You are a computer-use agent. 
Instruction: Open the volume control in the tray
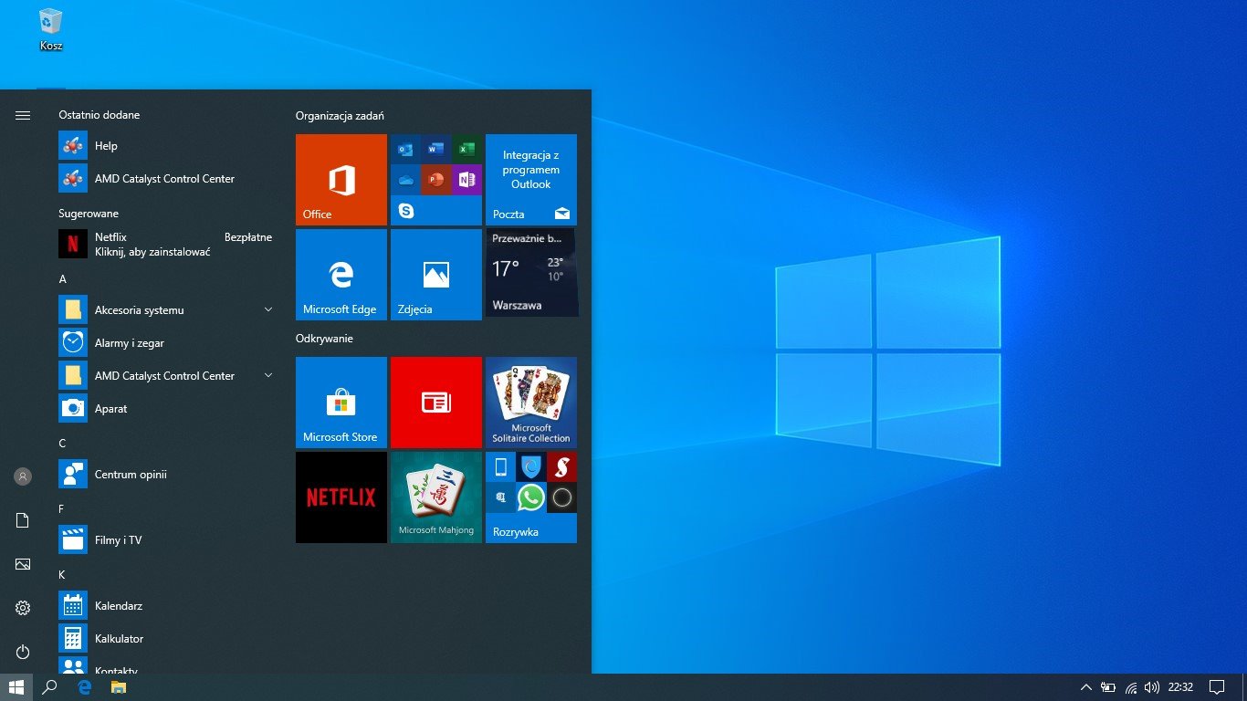tap(1151, 687)
